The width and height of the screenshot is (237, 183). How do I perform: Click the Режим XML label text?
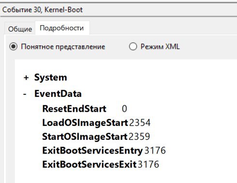click(160, 46)
